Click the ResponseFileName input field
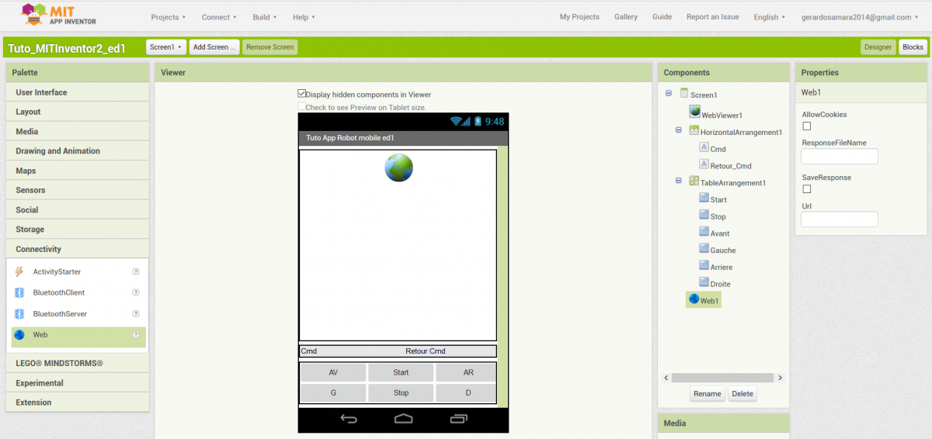The width and height of the screenshot is (932, 439). point(840,157)
